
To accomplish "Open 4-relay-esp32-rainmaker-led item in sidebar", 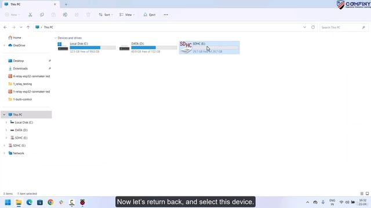I will [29, 76].
